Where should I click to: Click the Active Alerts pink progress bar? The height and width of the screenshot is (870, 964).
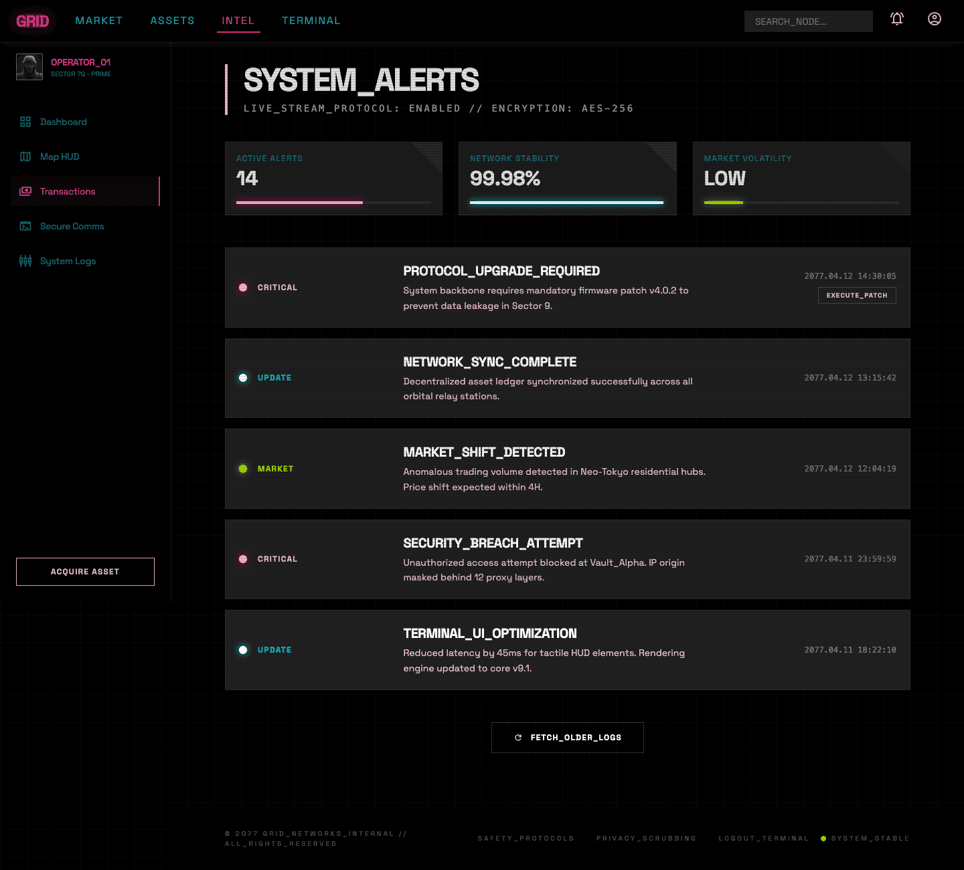click(x=299, y=202)
